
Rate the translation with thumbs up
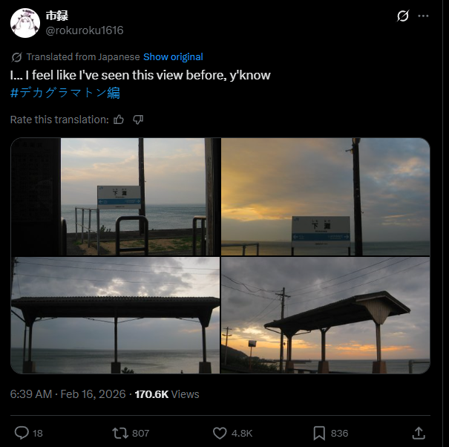[x=119, y=120]
